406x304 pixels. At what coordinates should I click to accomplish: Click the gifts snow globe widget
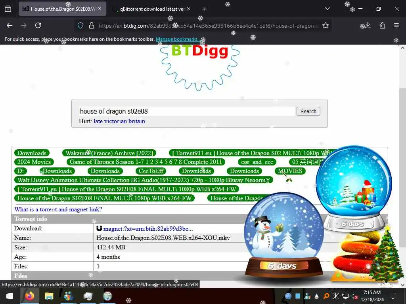point(354,189)
